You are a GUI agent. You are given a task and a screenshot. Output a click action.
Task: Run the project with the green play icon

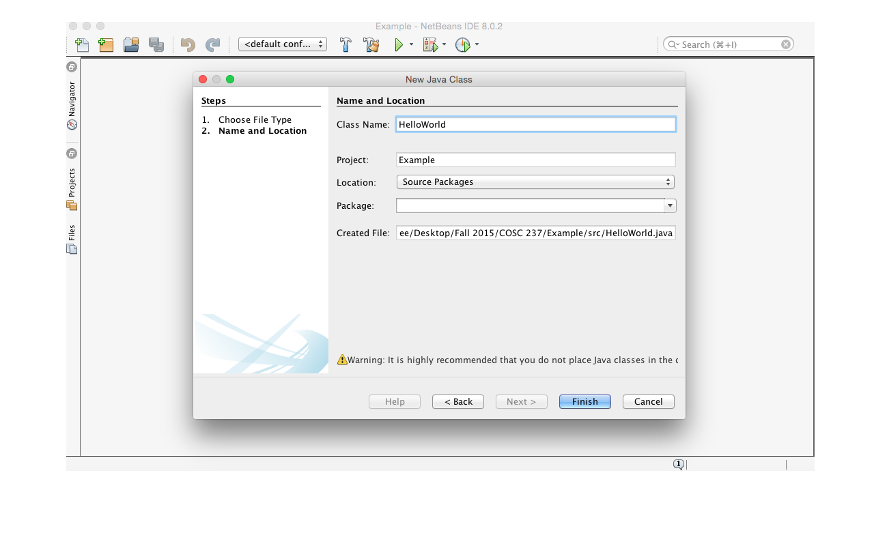coord(399,44)
